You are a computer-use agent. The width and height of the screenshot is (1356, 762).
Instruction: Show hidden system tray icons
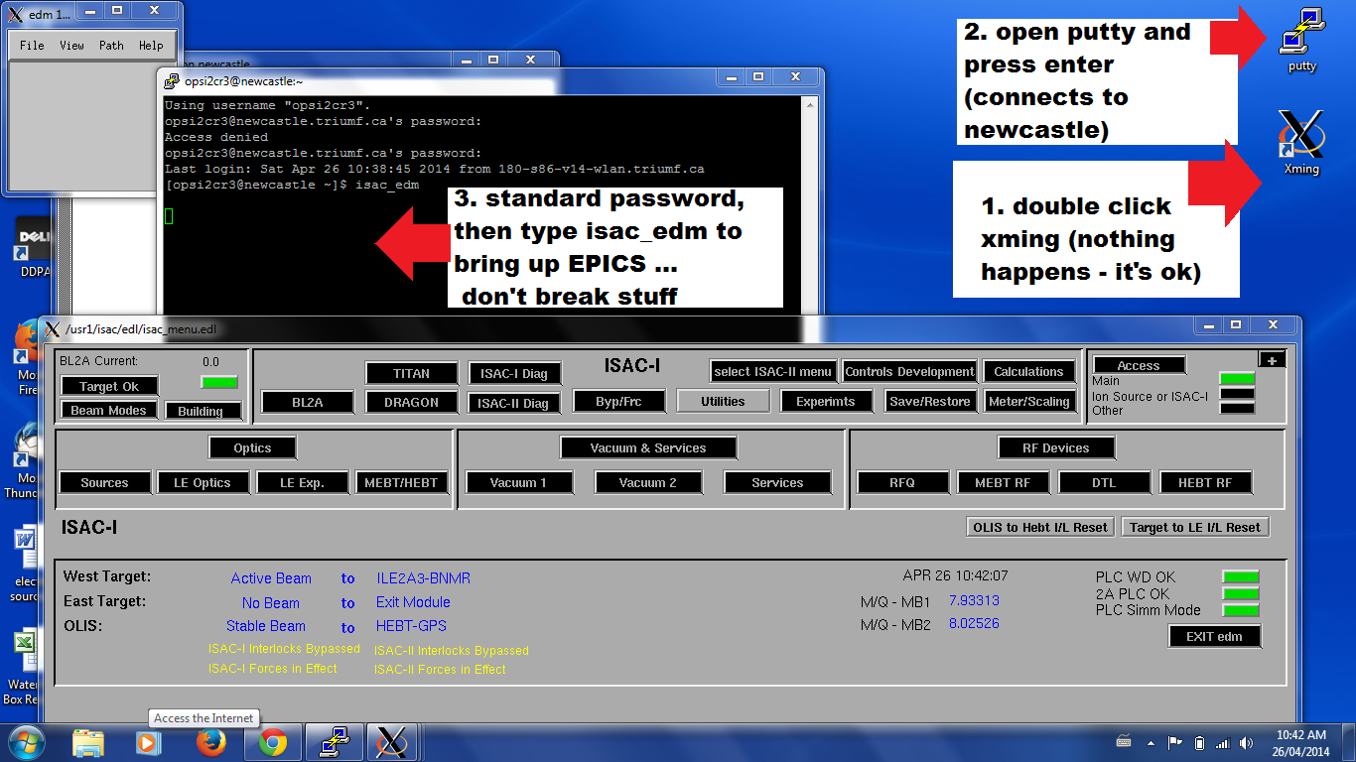(x=1151, y=743)
